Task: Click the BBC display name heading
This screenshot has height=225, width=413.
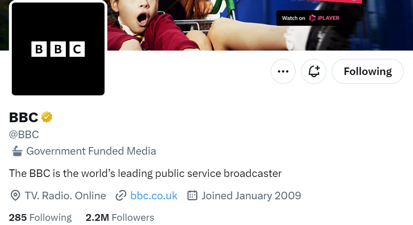Action: (x=24, y=117)
